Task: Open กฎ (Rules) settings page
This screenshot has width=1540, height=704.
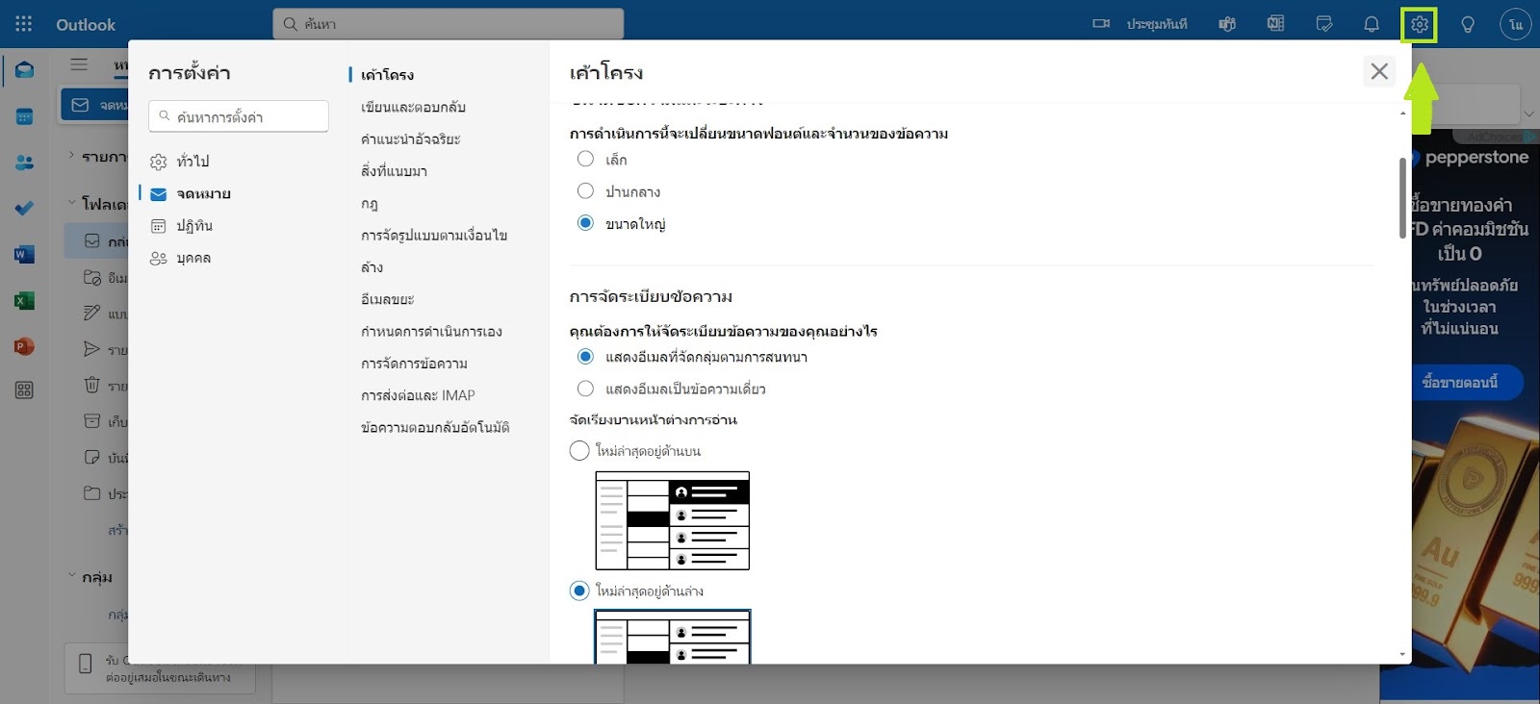Action: coord(370,203)
